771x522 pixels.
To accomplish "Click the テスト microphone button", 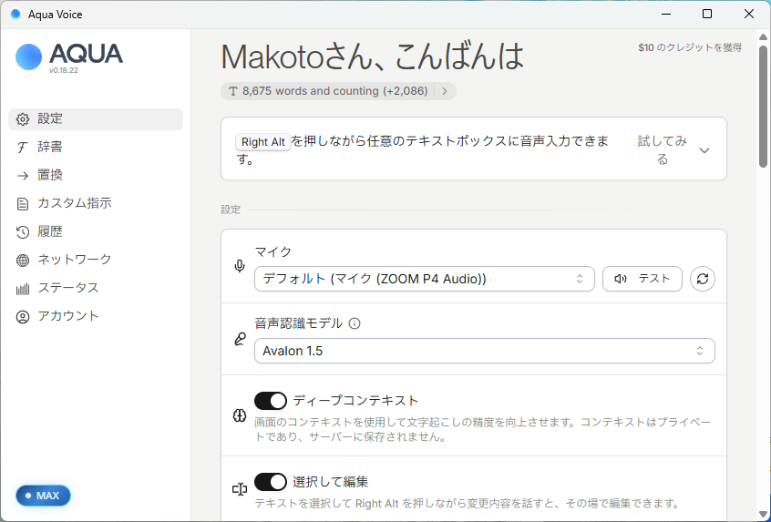I will pos(642,279).
